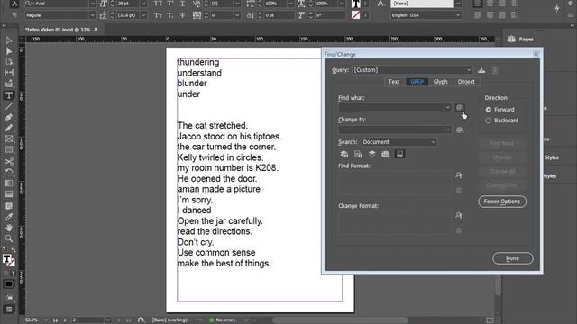Expand the Find what history dropdown
Image resolution: width=577 pixels, height=324 pixels.
(x=447, y=108)
